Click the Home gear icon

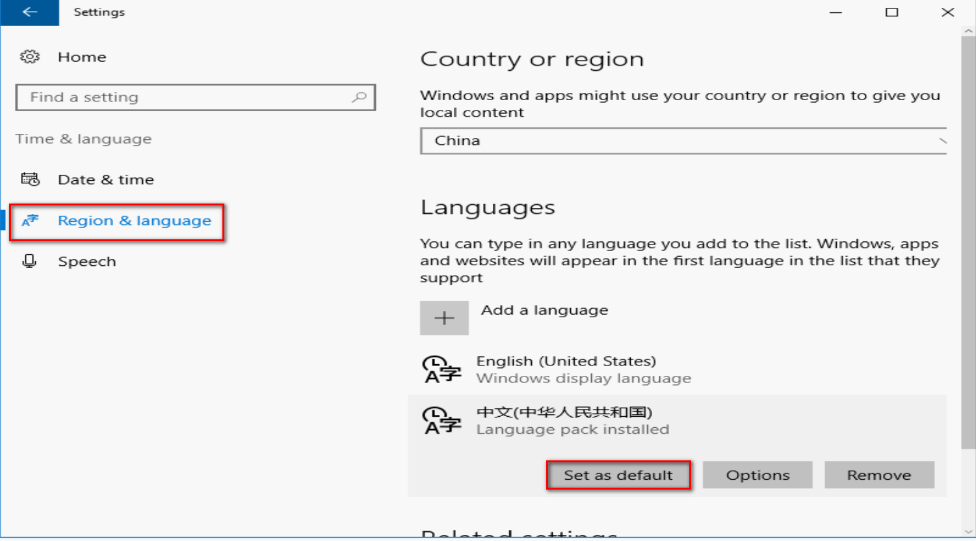[x=29, y=57]
